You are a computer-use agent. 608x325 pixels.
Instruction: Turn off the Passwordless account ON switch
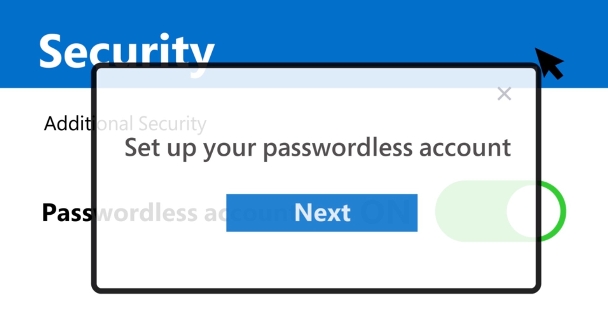pos(500,211)
